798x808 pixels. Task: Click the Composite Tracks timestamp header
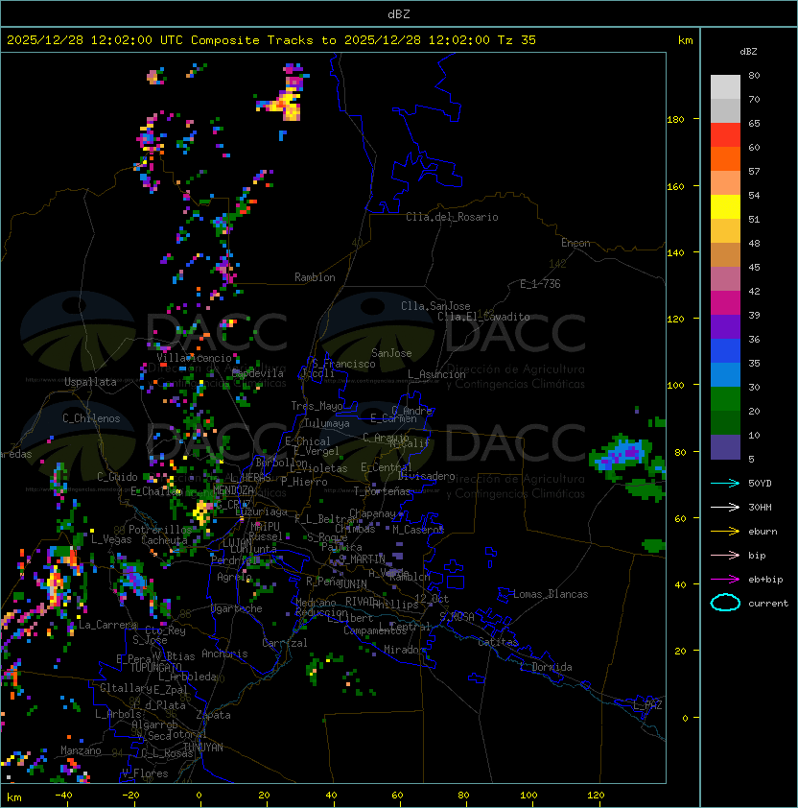(271, 40)
